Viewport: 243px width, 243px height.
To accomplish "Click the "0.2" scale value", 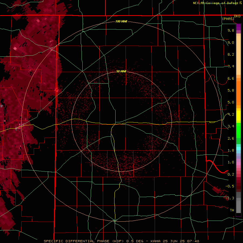I will click(231, 174).
